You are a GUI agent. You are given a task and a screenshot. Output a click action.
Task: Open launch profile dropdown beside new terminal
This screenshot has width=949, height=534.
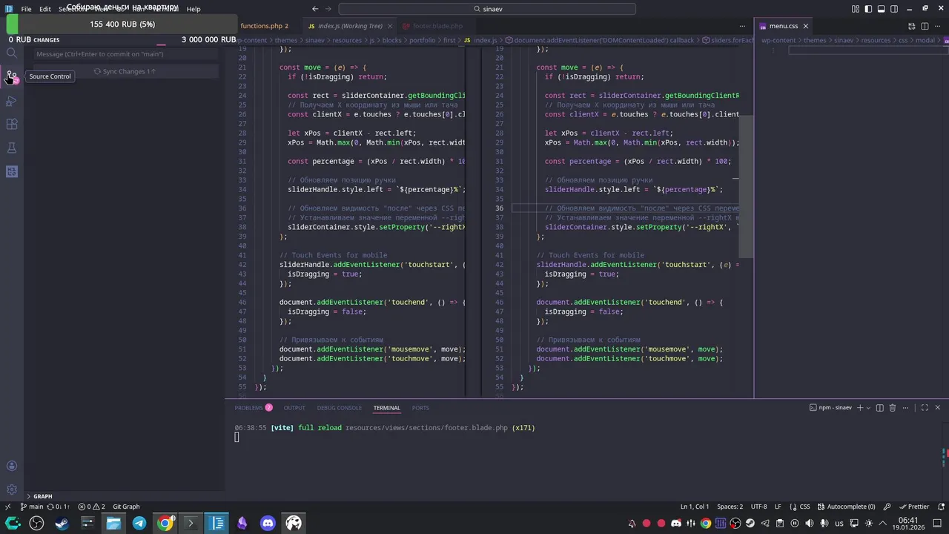coord(869,408)
